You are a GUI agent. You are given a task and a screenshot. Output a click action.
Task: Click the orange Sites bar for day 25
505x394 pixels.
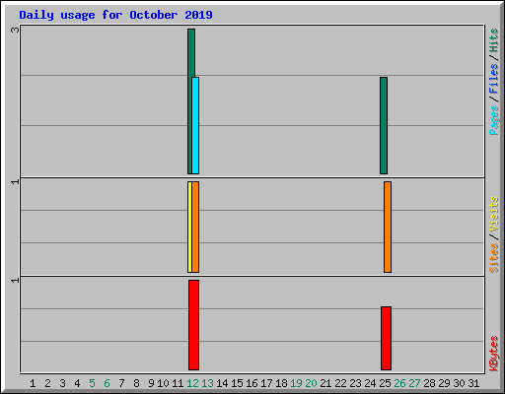388,227
